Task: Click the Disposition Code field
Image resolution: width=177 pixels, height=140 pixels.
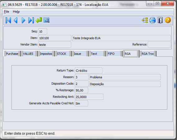Action: (x=82, y=84)
